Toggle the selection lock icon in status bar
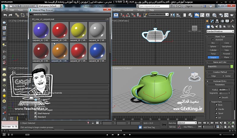The image size is (237, 138). [x=93, y=123]
